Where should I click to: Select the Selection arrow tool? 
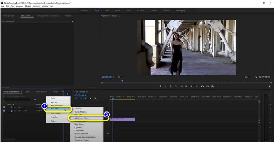(68, 94)
